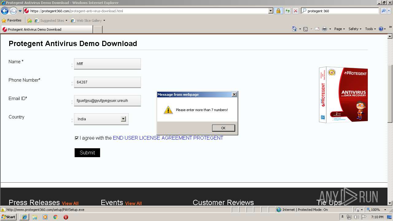Screen dimensions: 393x221
Task: Open the recent pages dropdown arrow
Action: pyautogui.click(x=20, y=11)
